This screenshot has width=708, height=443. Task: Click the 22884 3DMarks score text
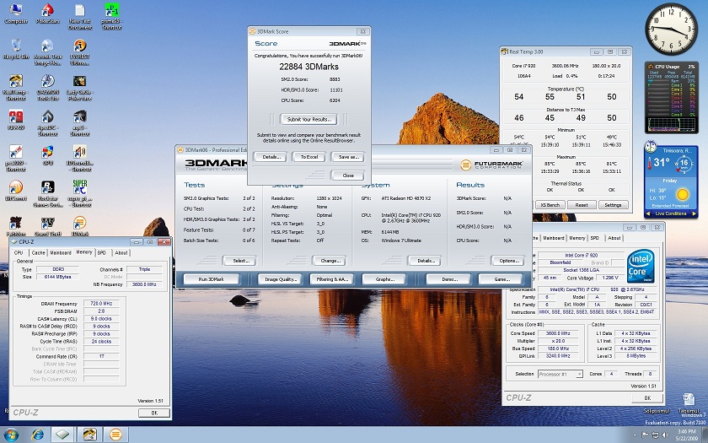(x=308, y=67)
